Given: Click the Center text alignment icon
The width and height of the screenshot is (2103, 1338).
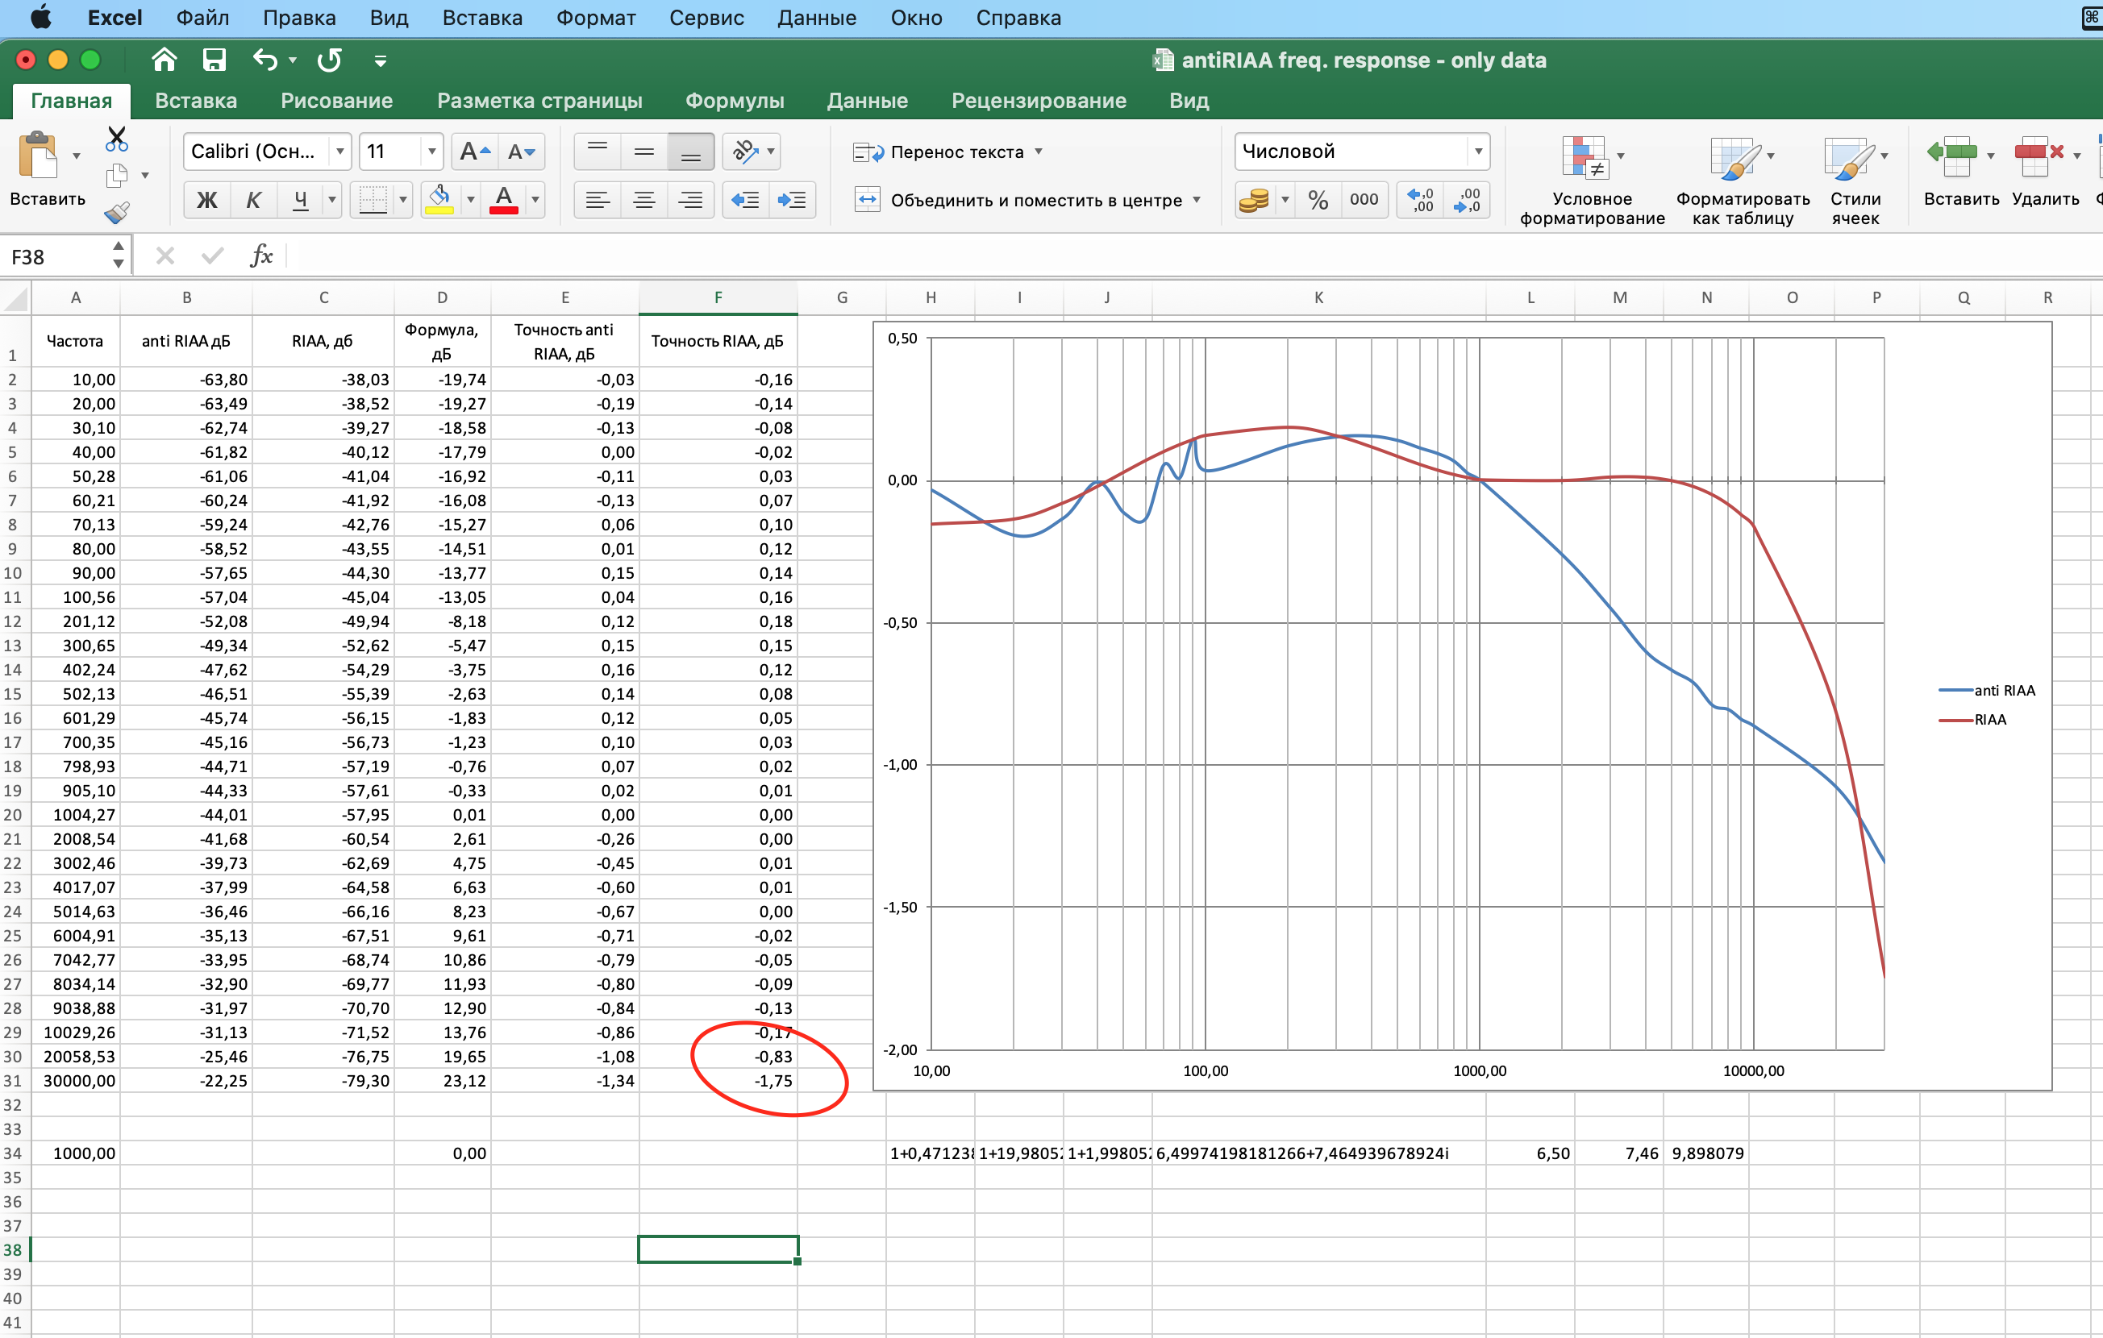Looking at the screenshot, I should pyautogui.click(x=643, y=200).
